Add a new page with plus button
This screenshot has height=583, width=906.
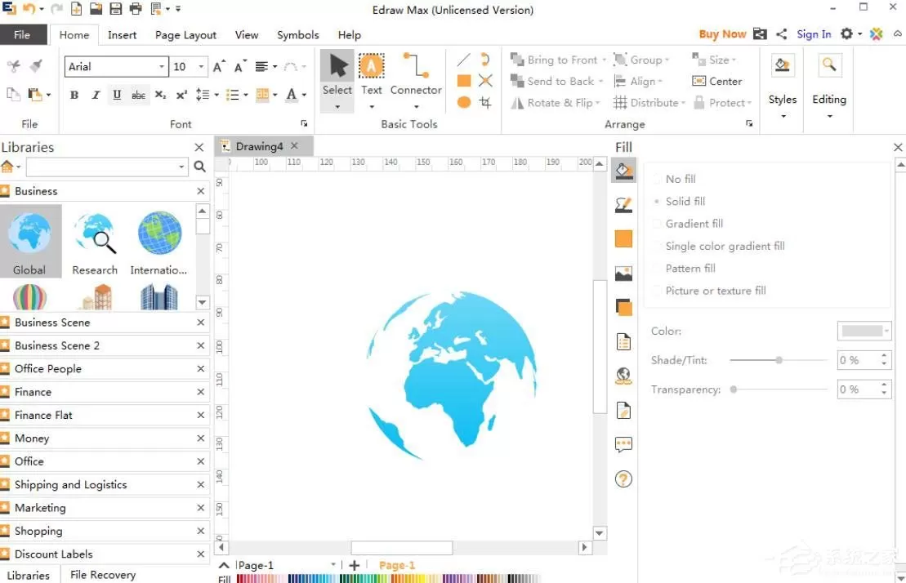click(x=355, y=565)
